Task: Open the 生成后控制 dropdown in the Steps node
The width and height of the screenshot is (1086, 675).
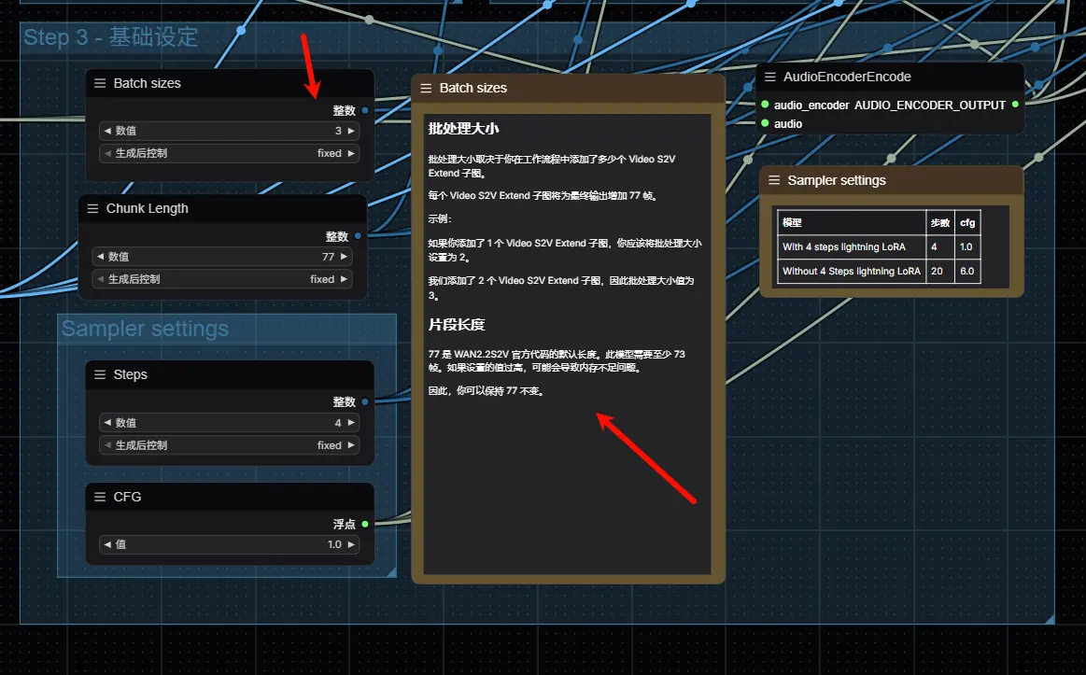Action: pyautogui.click(x=229, y=444)
